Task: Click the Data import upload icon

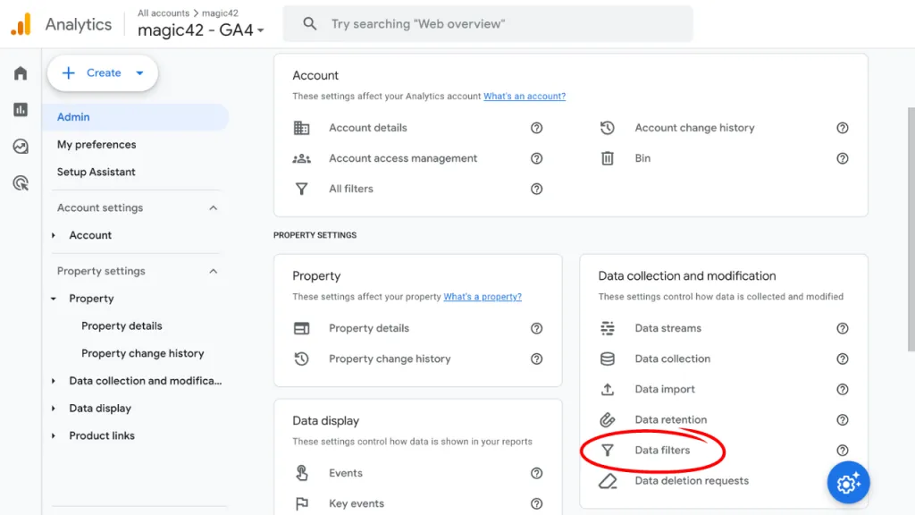Action: click(608, 389)
